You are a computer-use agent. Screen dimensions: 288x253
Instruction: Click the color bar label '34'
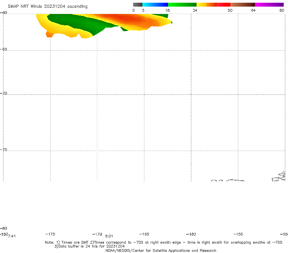[195, 10]
